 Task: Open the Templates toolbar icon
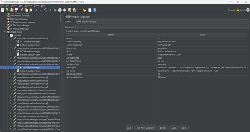point(7,10)
